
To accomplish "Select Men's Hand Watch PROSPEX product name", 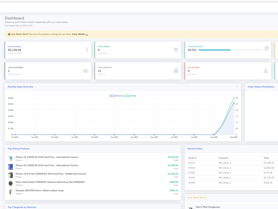I will tap(50, 182).
